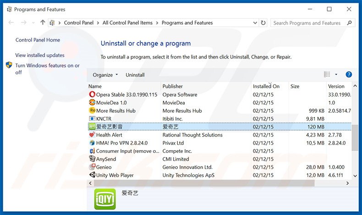This screenshot has width=362, height=215.
Task: Click the horizontal scrollbar thumb
Action: coord(204,183)
